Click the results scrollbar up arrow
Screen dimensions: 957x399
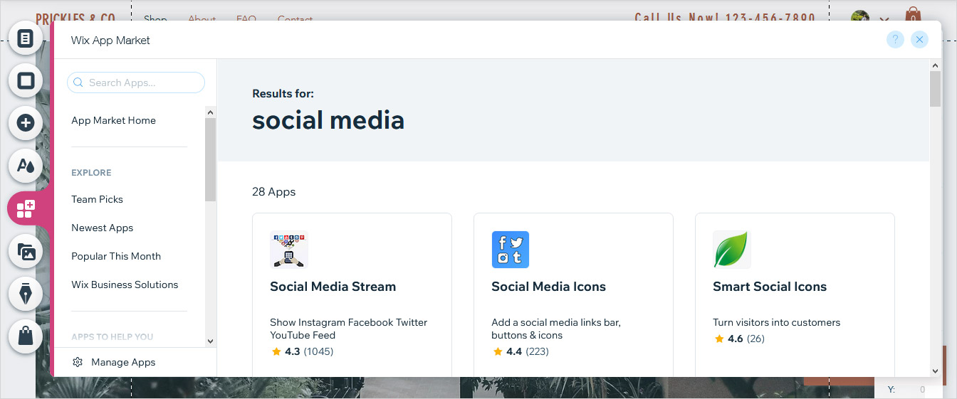tap(936, 65)
